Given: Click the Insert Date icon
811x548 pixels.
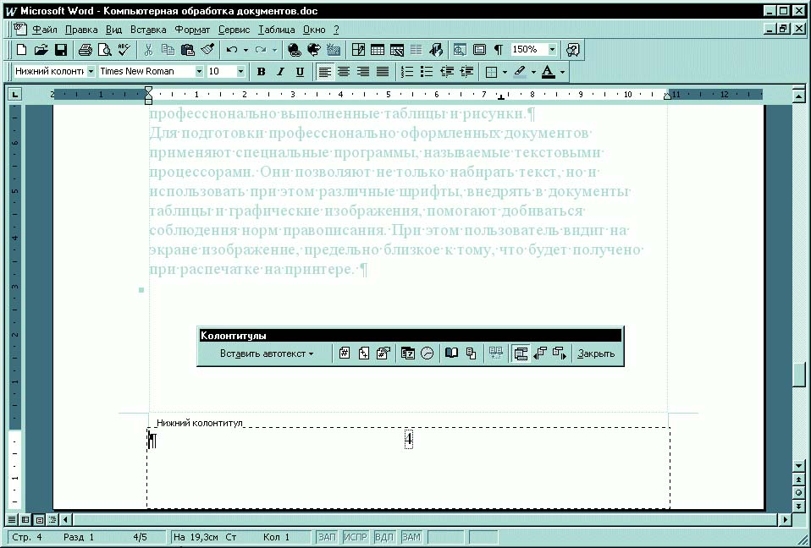Looking at the screenshot, I should (408, 353).
